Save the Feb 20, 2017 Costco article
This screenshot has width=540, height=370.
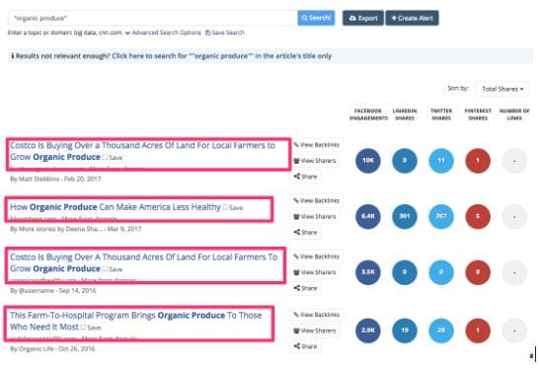coord(113,158)
